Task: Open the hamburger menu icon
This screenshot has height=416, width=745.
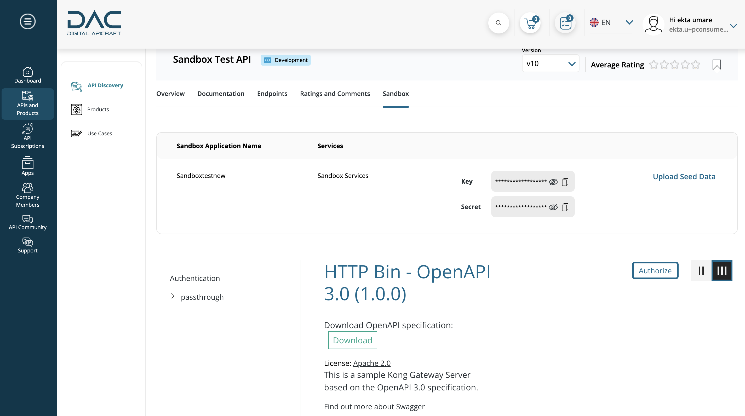Action: (x=27, y=21)
